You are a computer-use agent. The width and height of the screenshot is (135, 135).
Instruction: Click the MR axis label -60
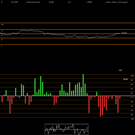[x=132, y=110]
